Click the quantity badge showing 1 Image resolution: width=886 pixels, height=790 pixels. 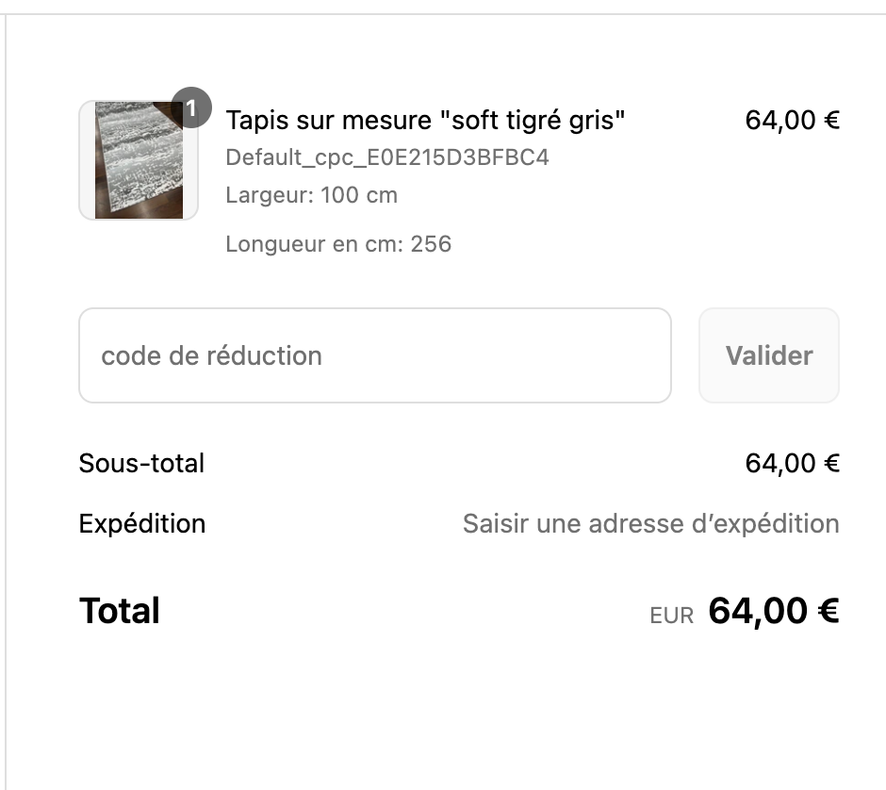pos(191,107)
